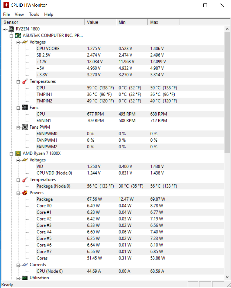Select the +12V voltage row

[130, 62]
